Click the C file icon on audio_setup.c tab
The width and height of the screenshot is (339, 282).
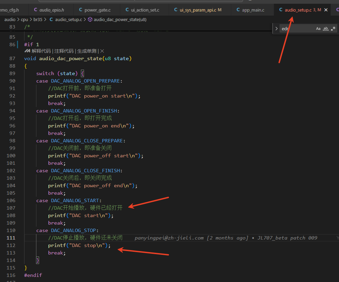click(281, 10)
